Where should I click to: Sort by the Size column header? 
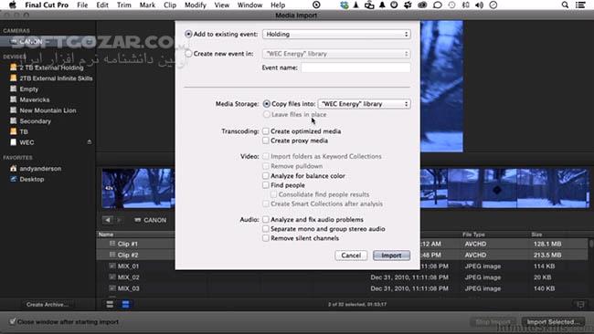(x=536, y=235)
